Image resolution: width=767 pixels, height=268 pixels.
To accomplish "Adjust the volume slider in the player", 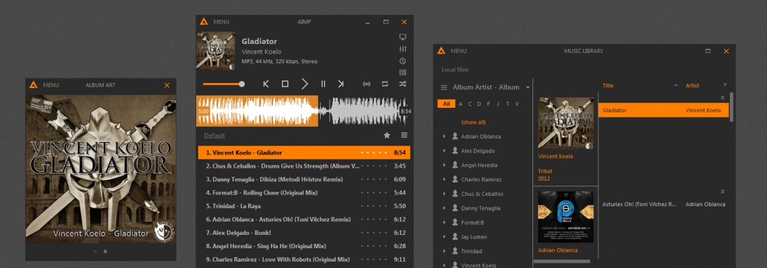I will click(x=224, y=84).
